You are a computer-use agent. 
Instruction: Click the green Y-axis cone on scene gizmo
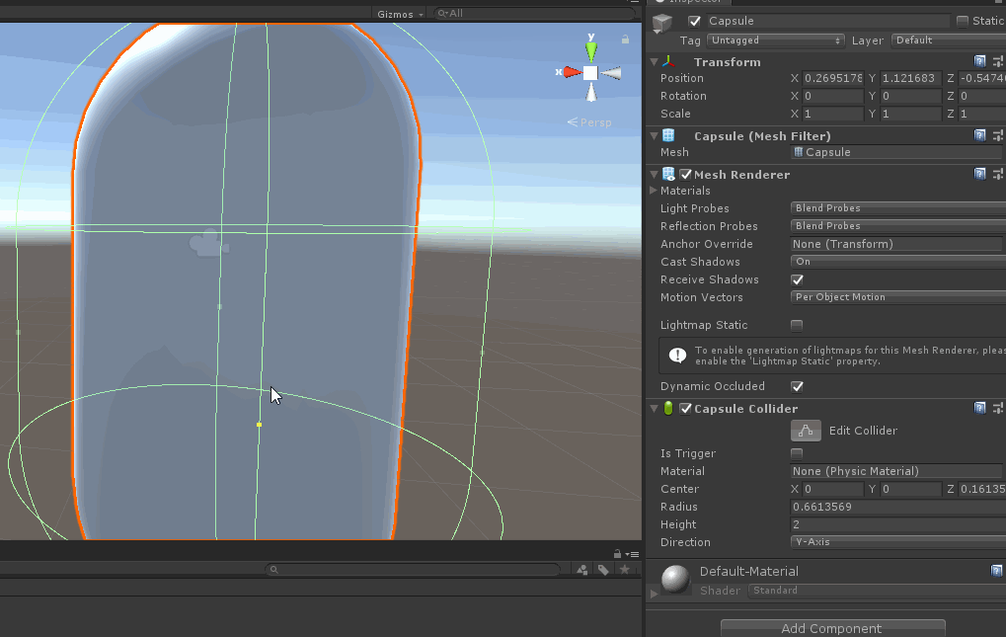(x=590, y=49)
